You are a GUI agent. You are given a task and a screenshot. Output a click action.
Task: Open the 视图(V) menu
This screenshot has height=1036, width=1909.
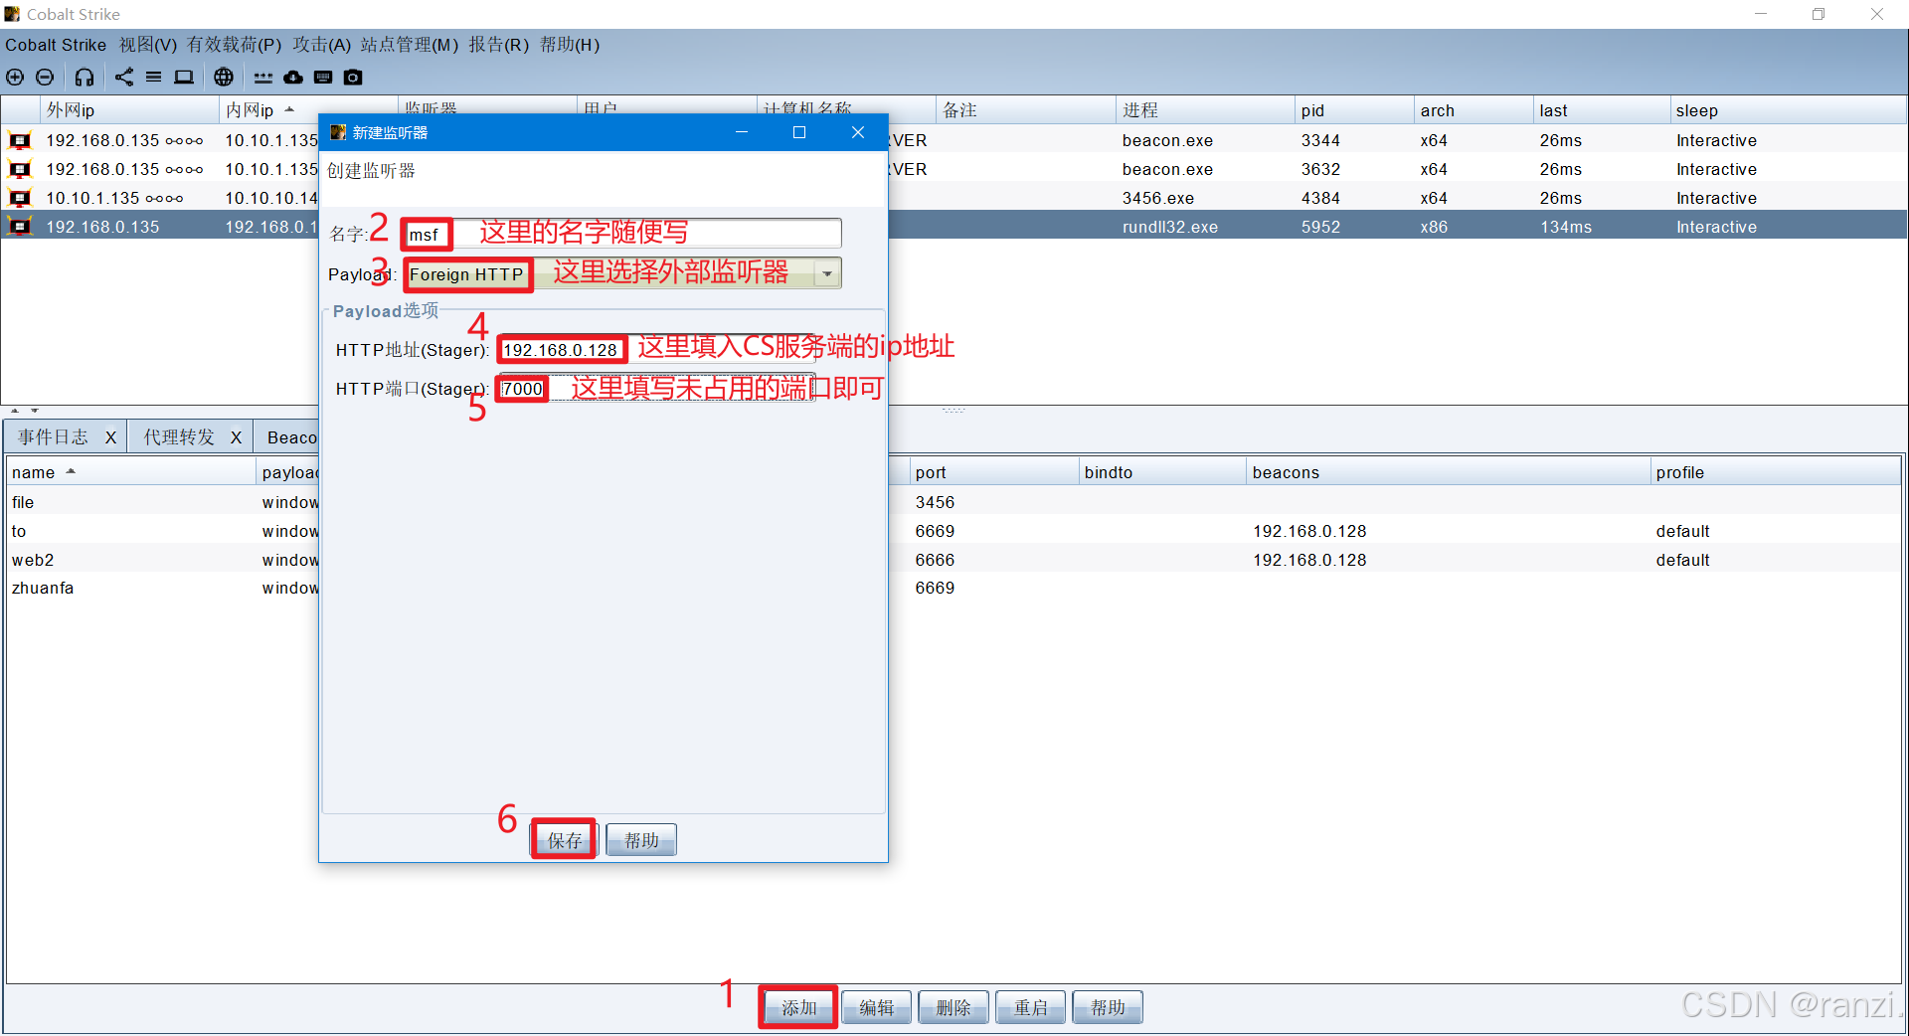pos(148,45)
